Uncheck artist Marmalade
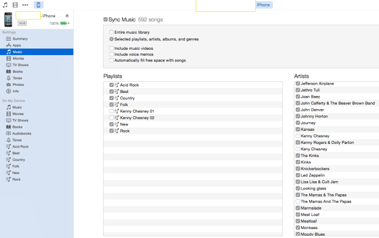This screenshot has height=238, width=379. 298,208
